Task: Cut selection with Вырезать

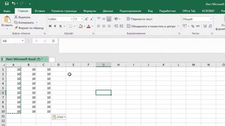Action: point(22,17)
